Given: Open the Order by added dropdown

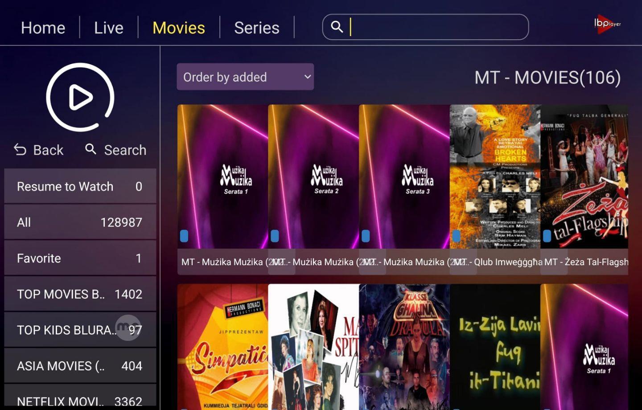Looking at the screenshot, I should coord(245,77).
